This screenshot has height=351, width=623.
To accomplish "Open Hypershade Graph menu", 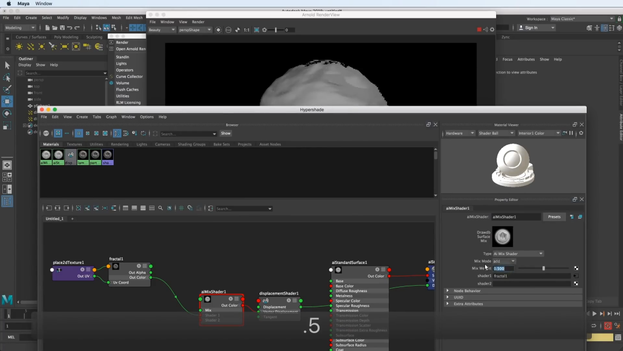I will click(111, 117).
